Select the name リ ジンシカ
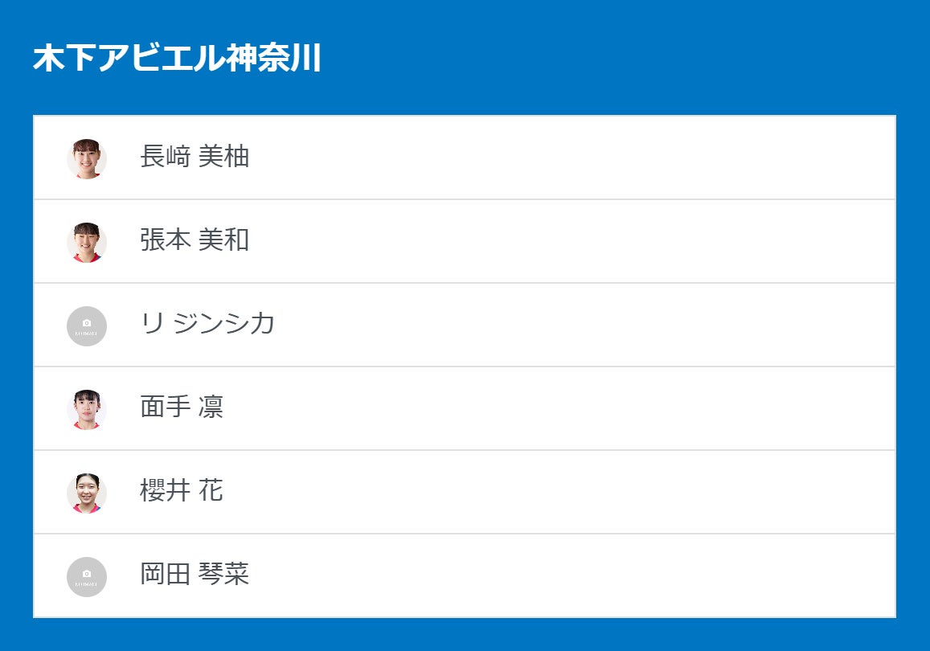 coord(207,324)
